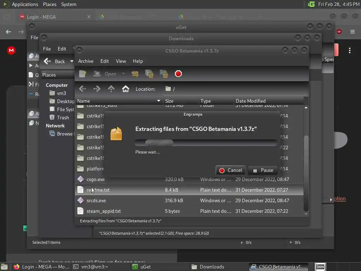Select vm3 in Places sidebar

58,93
